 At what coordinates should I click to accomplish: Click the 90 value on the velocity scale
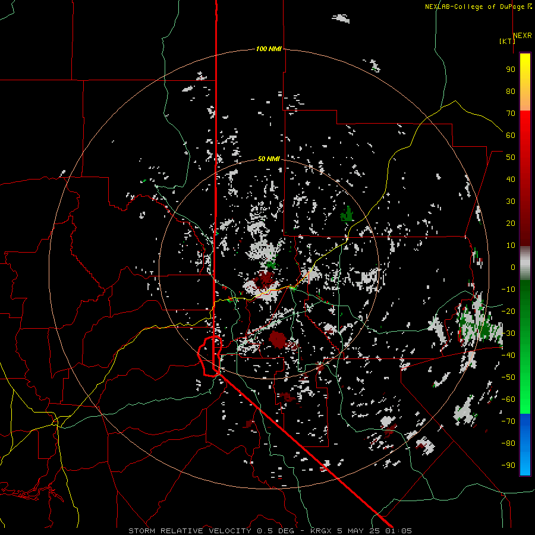coord(511,70)
